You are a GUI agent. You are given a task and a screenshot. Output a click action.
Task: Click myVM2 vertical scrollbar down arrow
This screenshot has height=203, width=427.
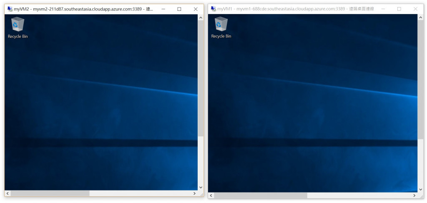[x=201, y=187]
